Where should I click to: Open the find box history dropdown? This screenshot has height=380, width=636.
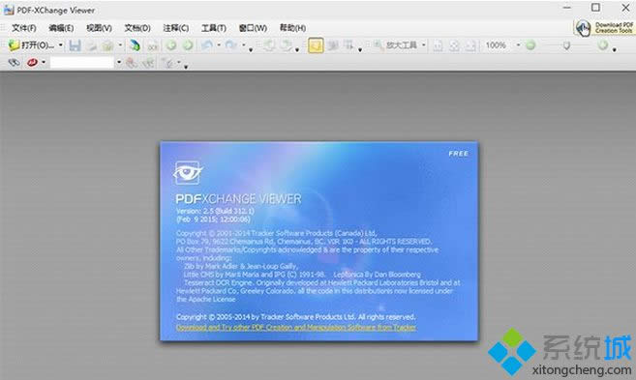[118, 63]
